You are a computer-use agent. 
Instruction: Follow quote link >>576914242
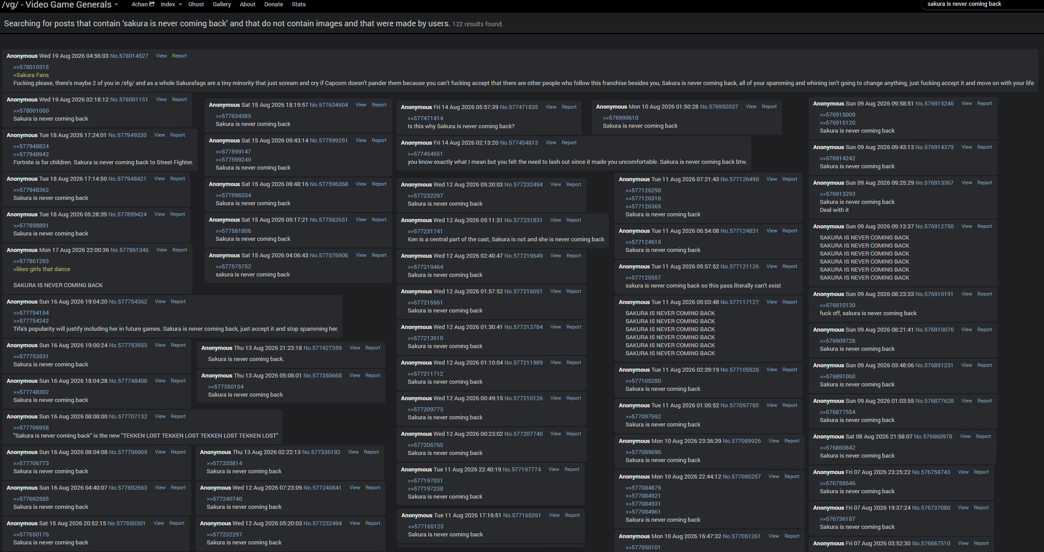pos(838,158)
